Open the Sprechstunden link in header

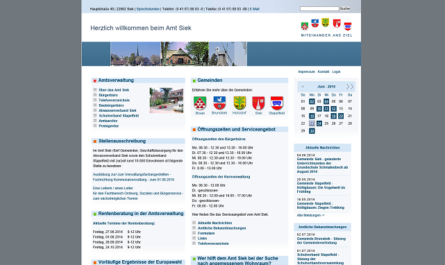pos(148,9)
